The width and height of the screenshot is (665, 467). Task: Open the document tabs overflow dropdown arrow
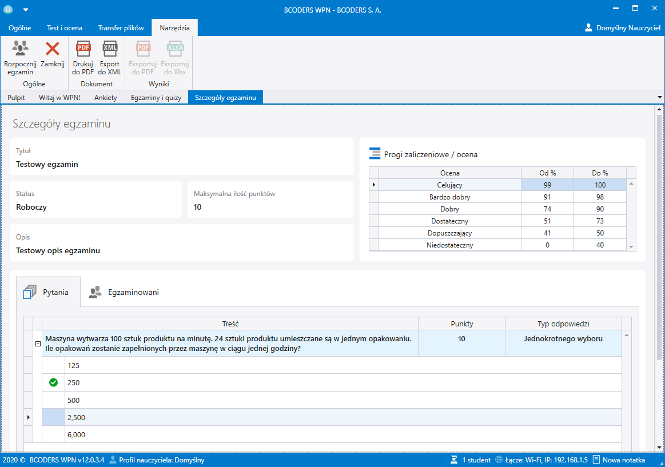[659, 98]
